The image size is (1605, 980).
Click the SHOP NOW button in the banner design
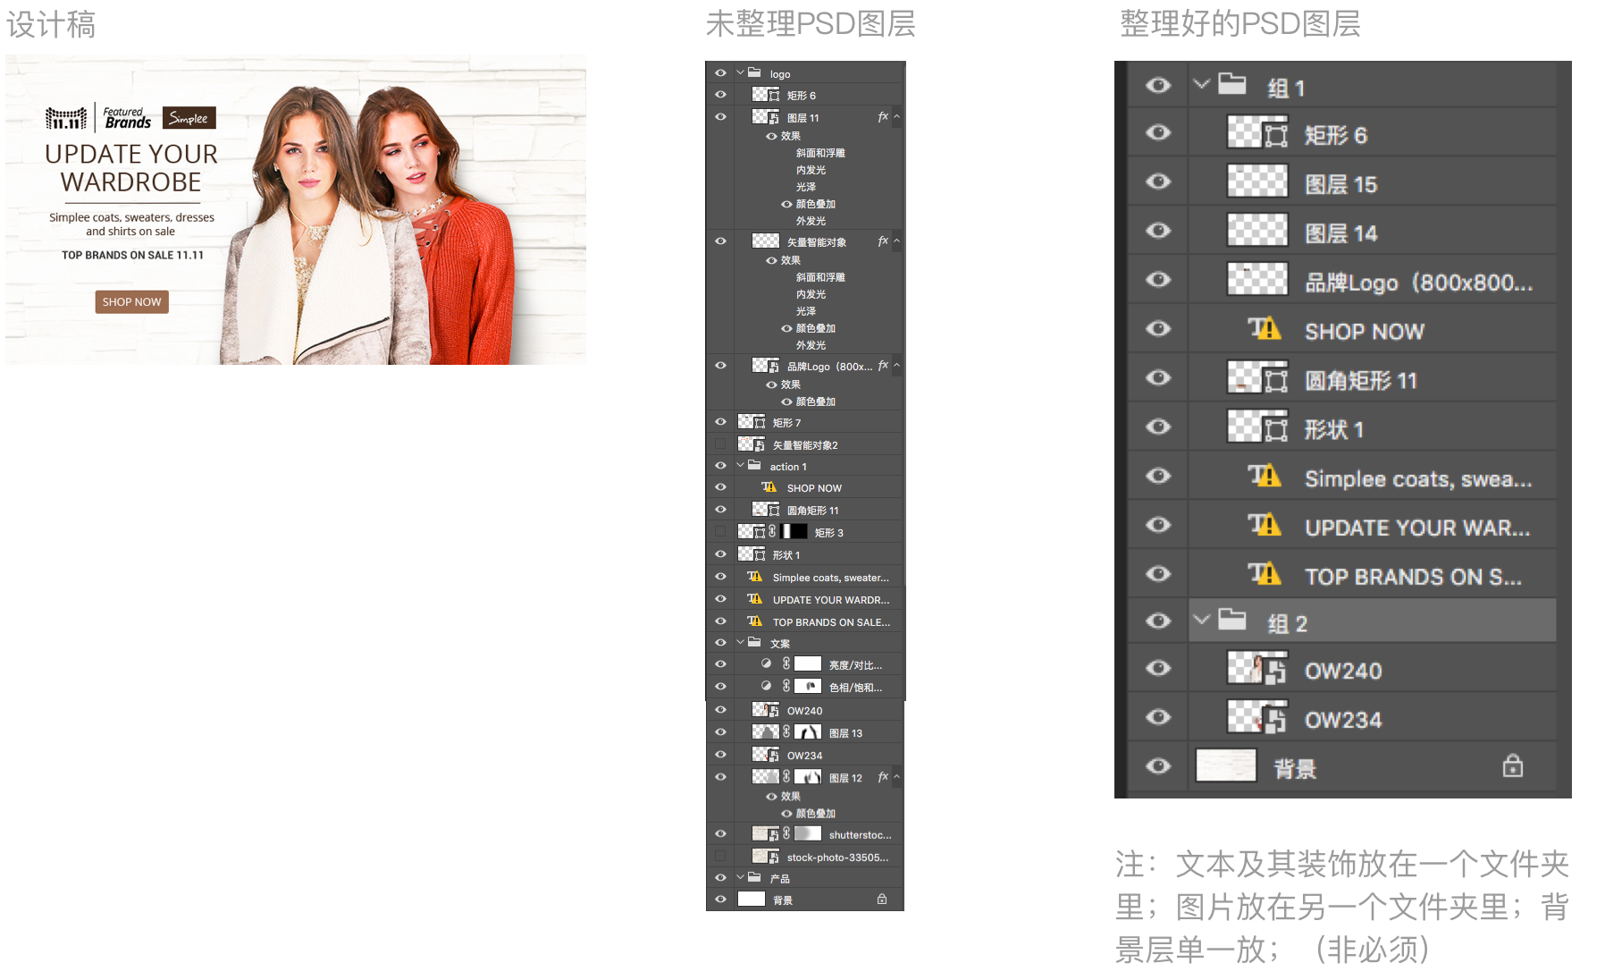click(131, 302)
